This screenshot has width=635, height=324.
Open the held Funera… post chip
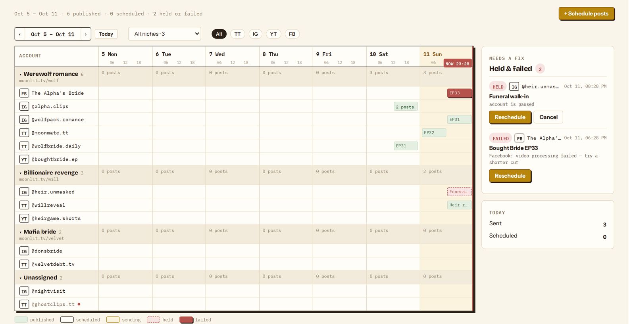tap(459, 192)
